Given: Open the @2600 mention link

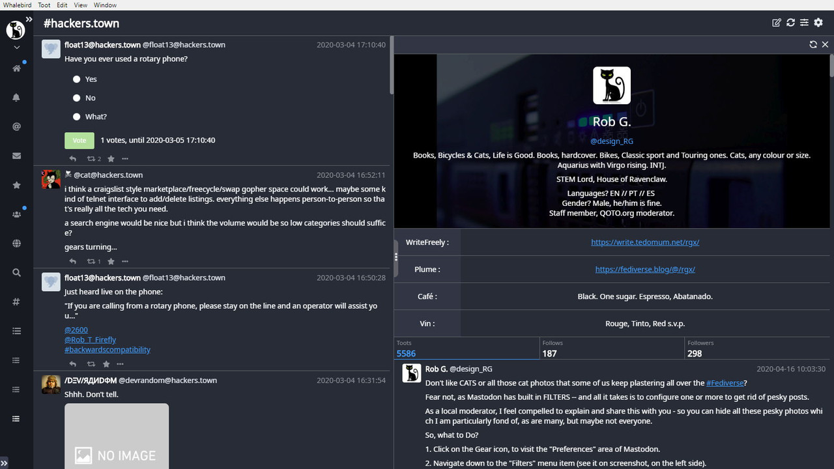Looking at the screenshot, I should (76, 330).
